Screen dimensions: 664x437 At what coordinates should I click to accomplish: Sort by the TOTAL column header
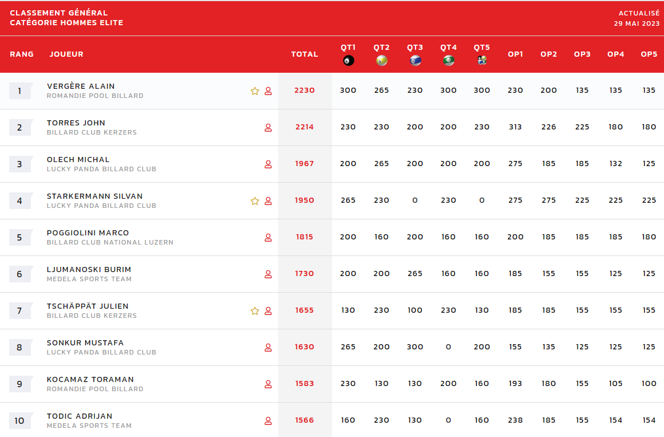[305, 54]
